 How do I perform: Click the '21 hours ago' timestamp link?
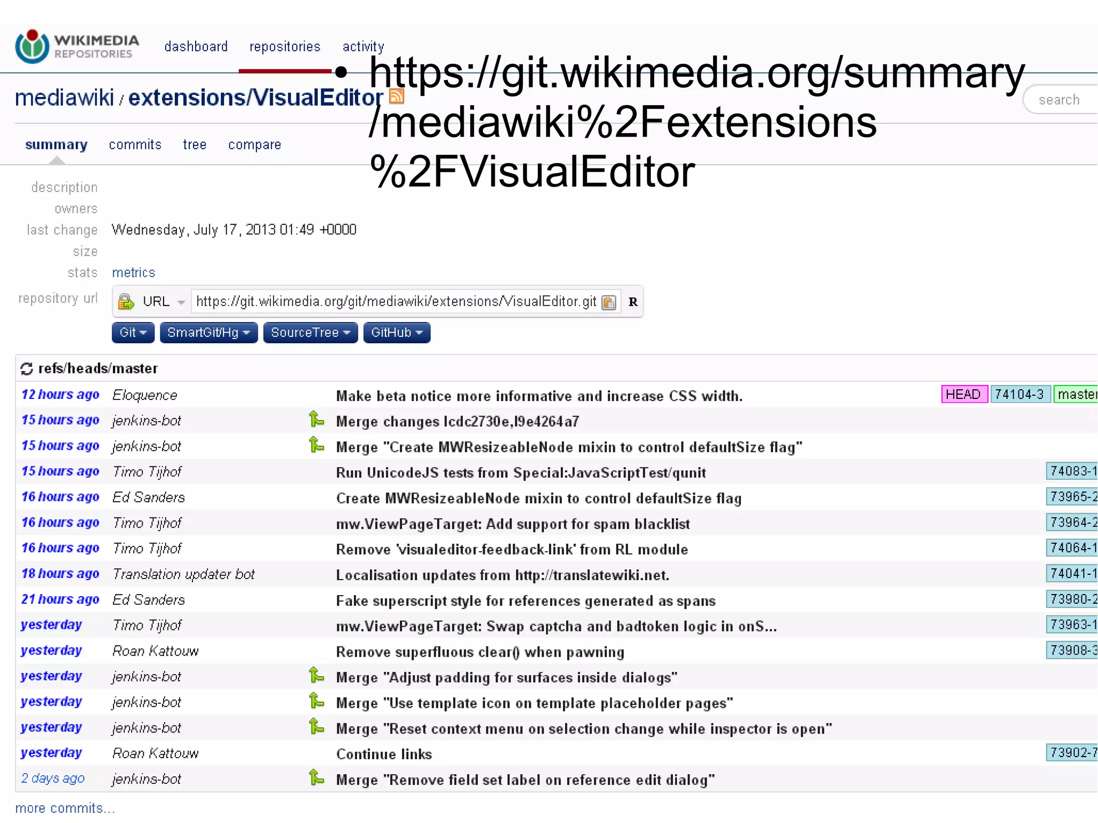point(60,599)
